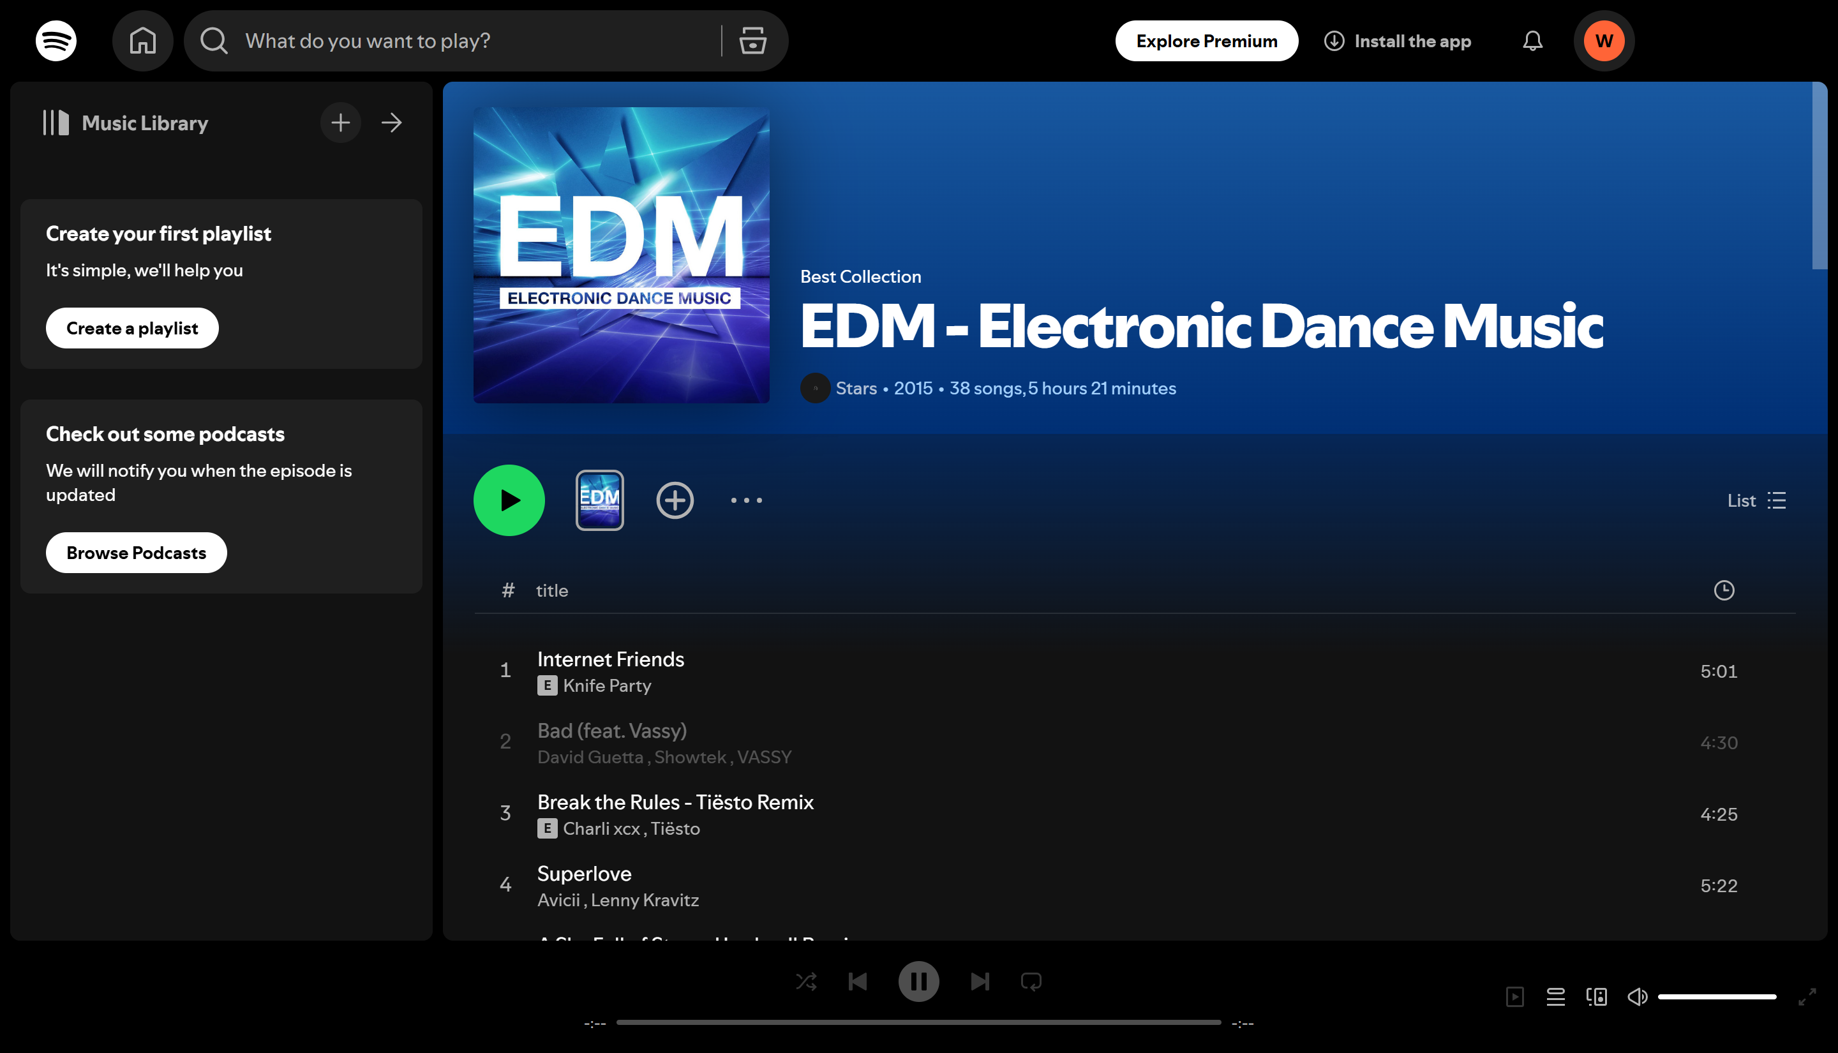1838x1053 pixels.
Task: Click the search field to start typing
Action: pyautogui.click(x=463, y=40)
